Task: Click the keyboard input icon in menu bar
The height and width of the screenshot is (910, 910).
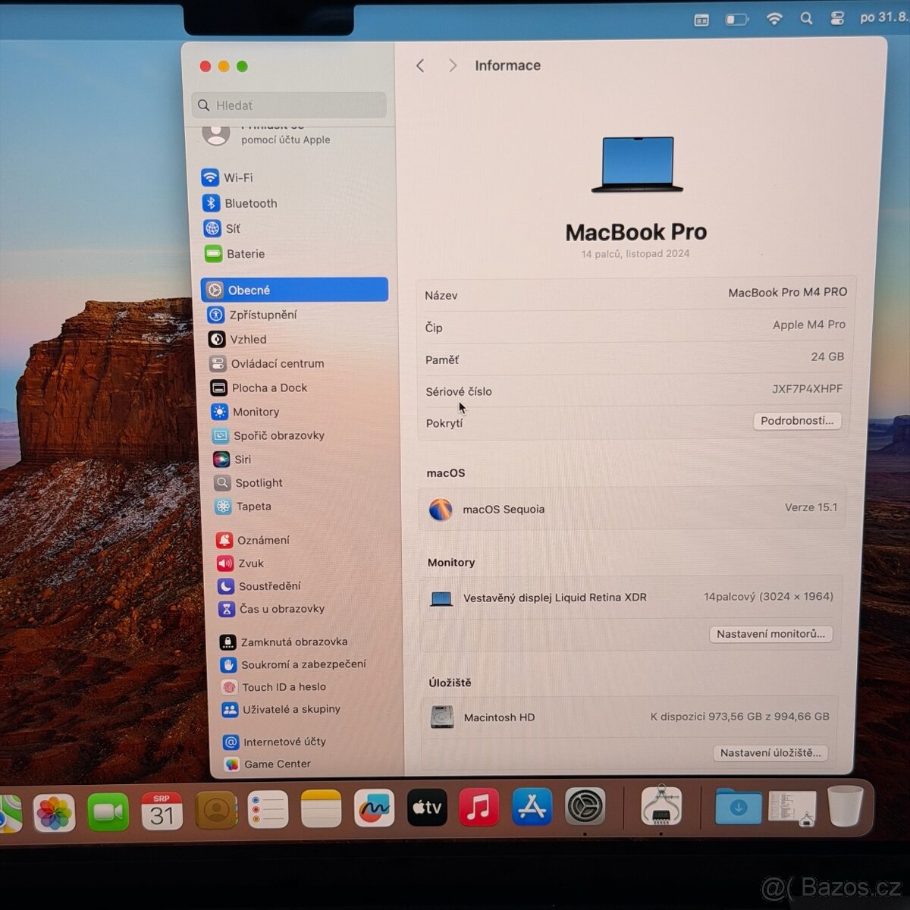Action: [x=701, y=20]
